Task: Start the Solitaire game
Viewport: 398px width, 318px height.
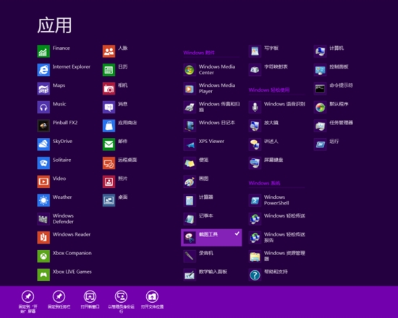Action: 54,163
